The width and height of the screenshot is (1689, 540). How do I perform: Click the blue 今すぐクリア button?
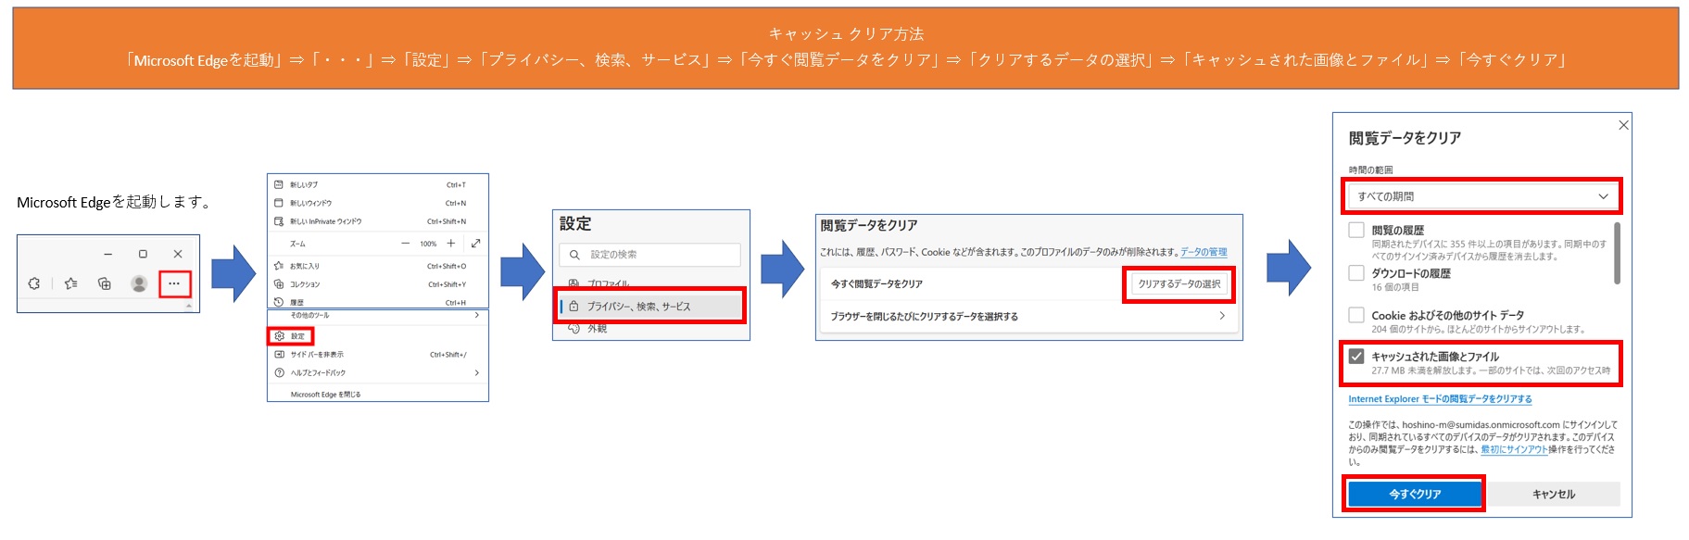click(x=1415, y=494)
